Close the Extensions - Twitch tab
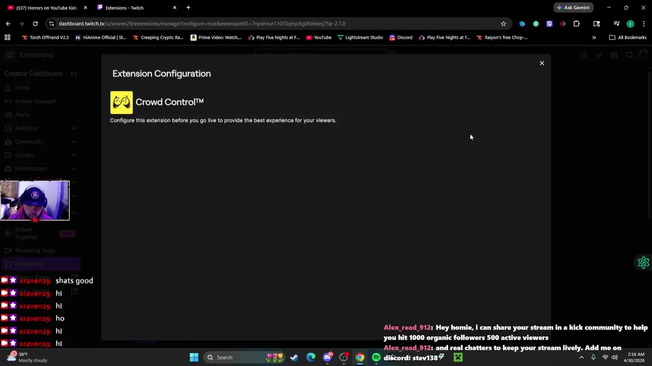The width and height of the screenshot is (652, 366). point(175,8)
